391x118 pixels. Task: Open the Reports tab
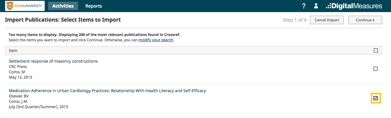tap(94, 6)
